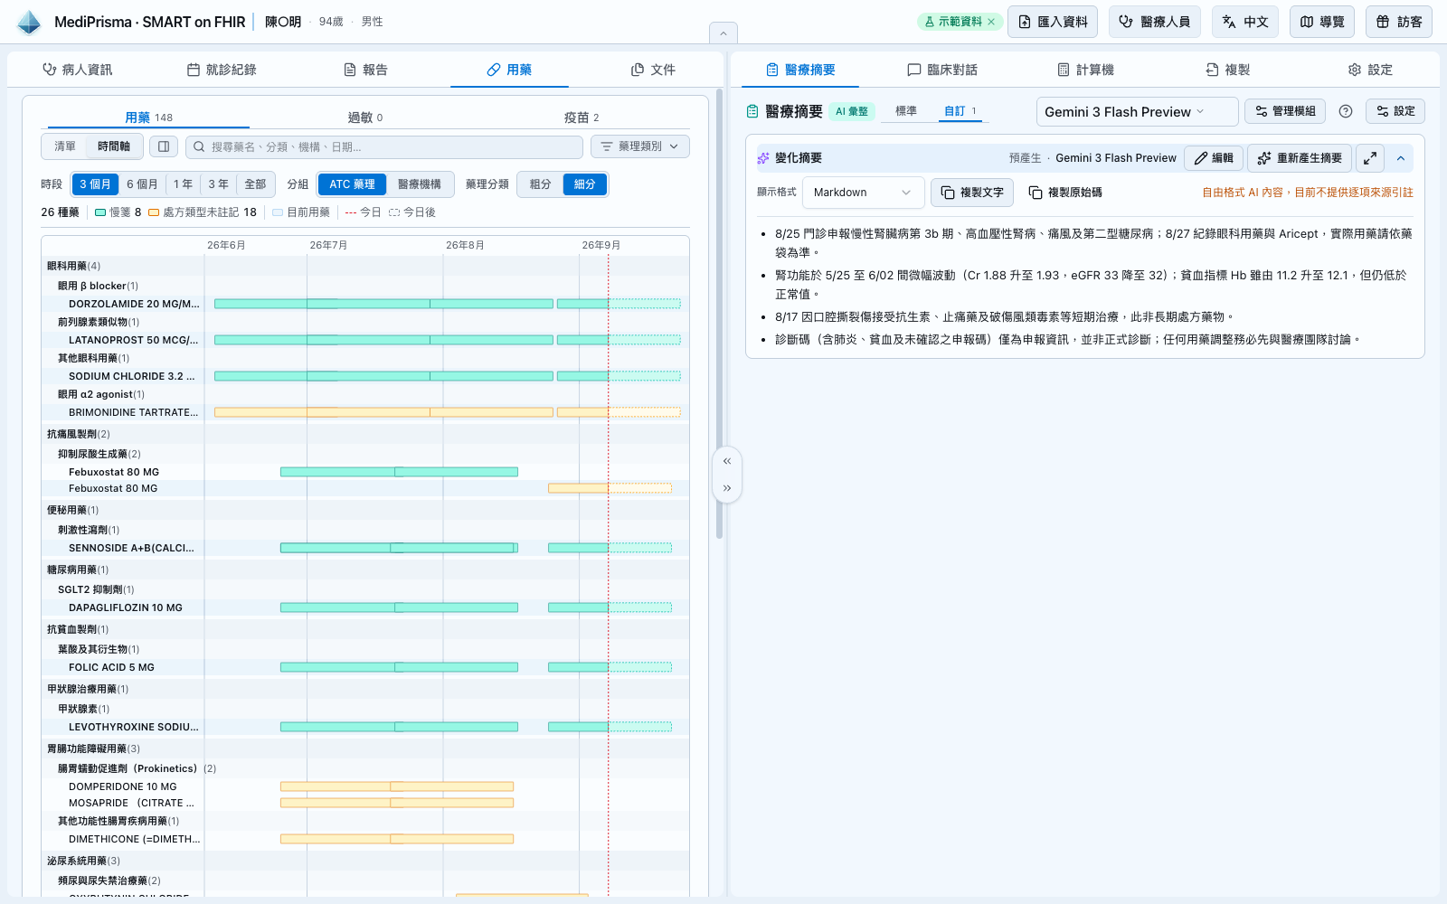Select 1 年 time range
The width and height of the screenshot is (1447, 904).
pyautogui.click(x=183, y=184)
